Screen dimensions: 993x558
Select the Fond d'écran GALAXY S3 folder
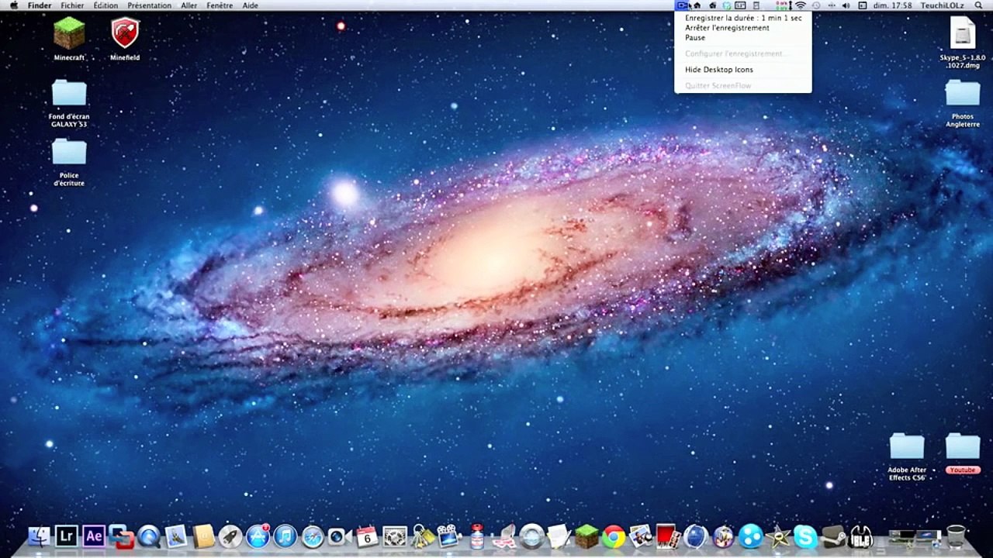coord(69,93)
